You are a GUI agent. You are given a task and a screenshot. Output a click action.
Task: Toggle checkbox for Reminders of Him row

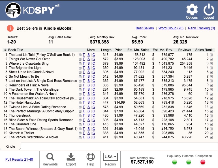click(x=211, y=85)
